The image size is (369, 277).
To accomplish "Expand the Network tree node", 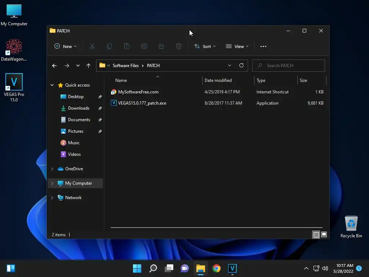I will click(52, 198).
